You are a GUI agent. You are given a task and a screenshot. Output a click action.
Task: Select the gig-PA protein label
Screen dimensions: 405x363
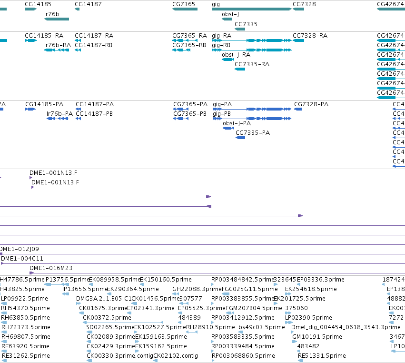[x=222, y=104]
